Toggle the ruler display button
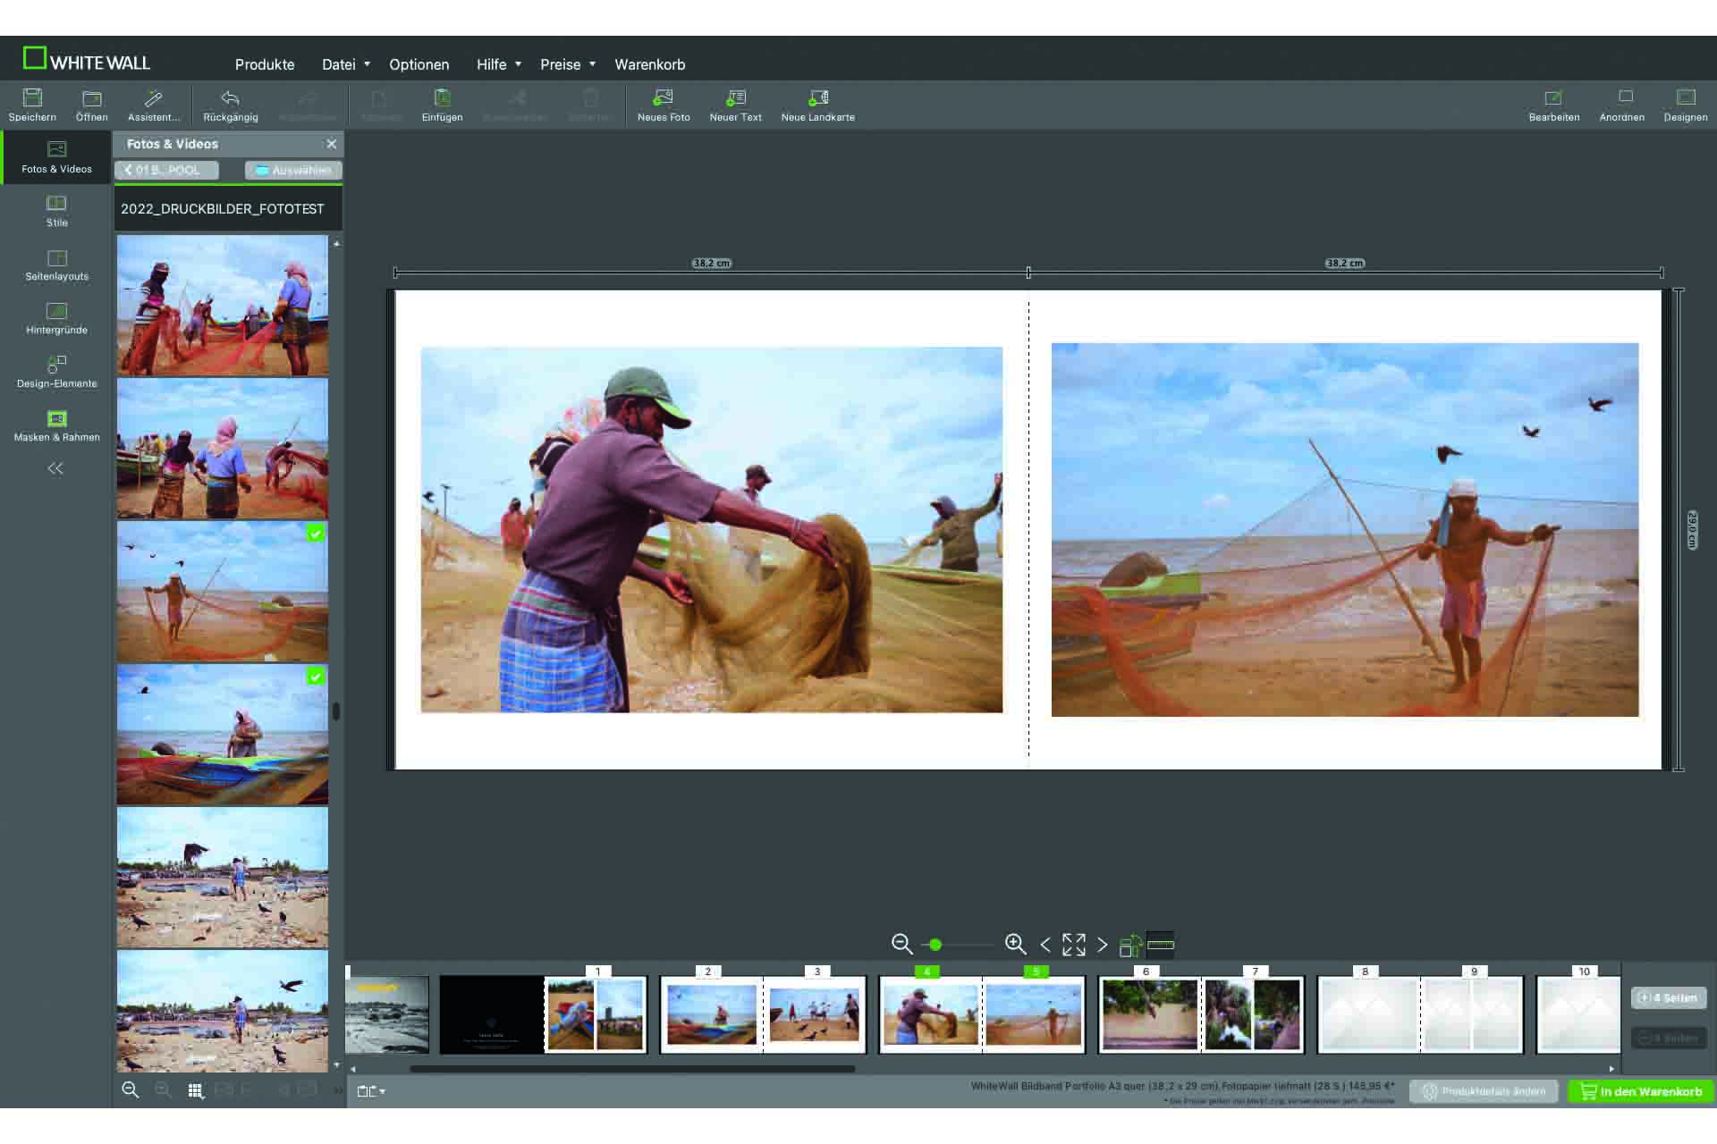The width and height of the screenshot is (1717, 1144). pos(1161,945)
